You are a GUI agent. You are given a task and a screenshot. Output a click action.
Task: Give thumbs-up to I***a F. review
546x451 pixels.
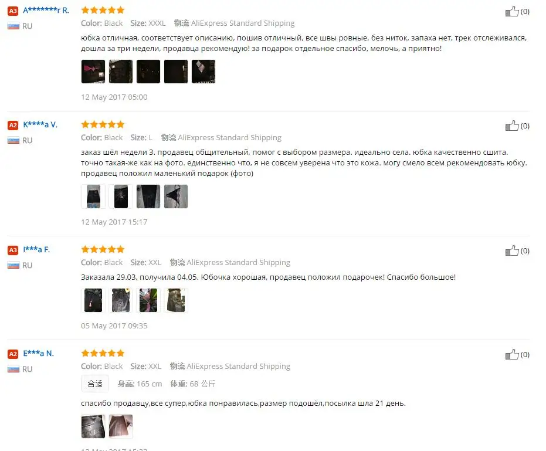(x=512, y=250)
